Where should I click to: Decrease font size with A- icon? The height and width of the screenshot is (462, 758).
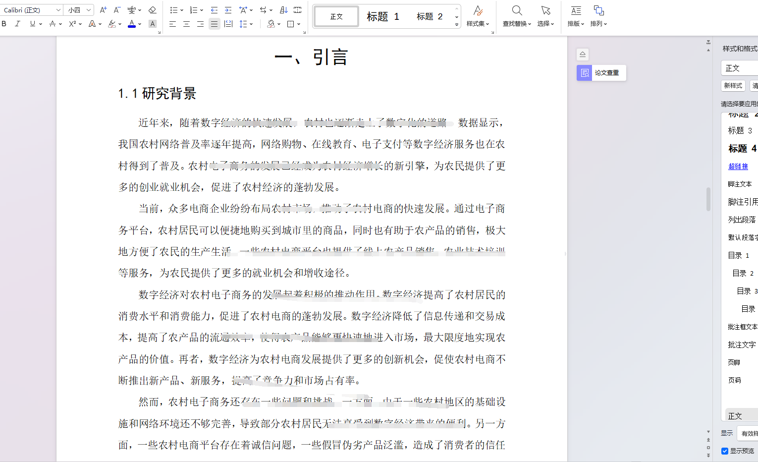[117, 10]
